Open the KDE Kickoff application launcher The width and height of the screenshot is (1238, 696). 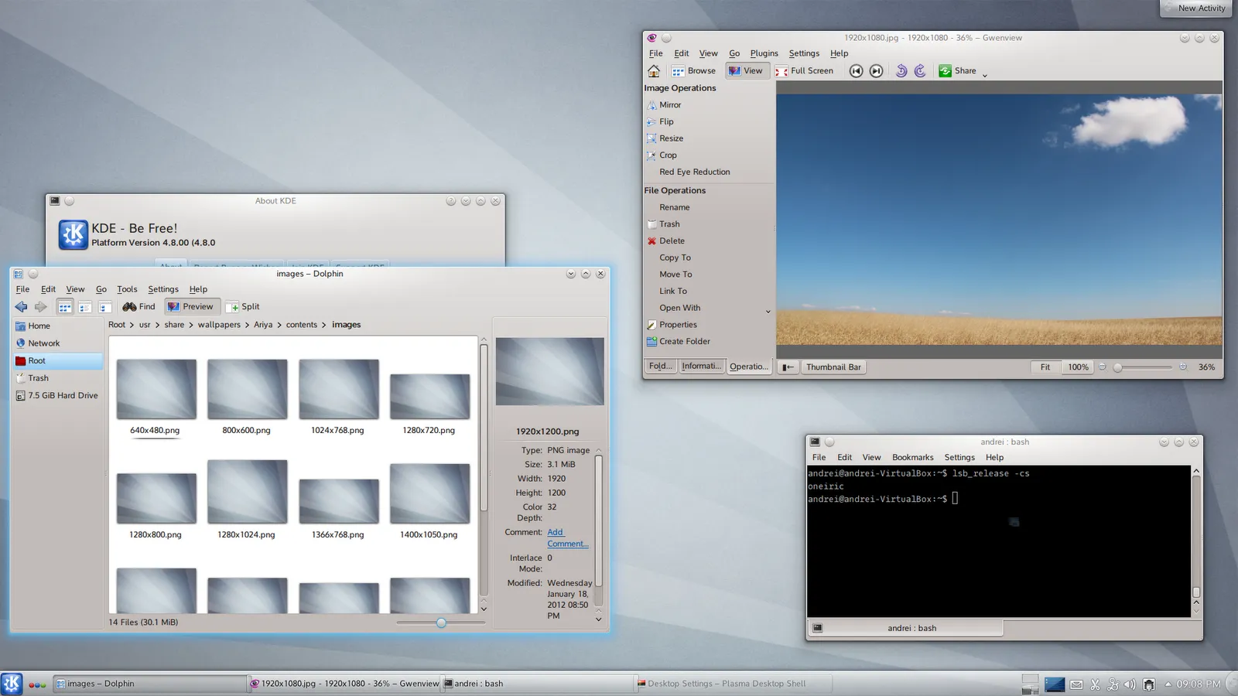[x=12, y=684]
